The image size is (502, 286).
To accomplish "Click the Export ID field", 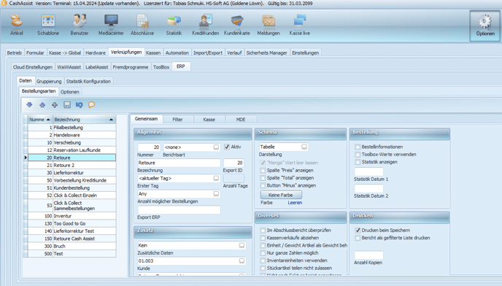I will (x=233, y=163).
